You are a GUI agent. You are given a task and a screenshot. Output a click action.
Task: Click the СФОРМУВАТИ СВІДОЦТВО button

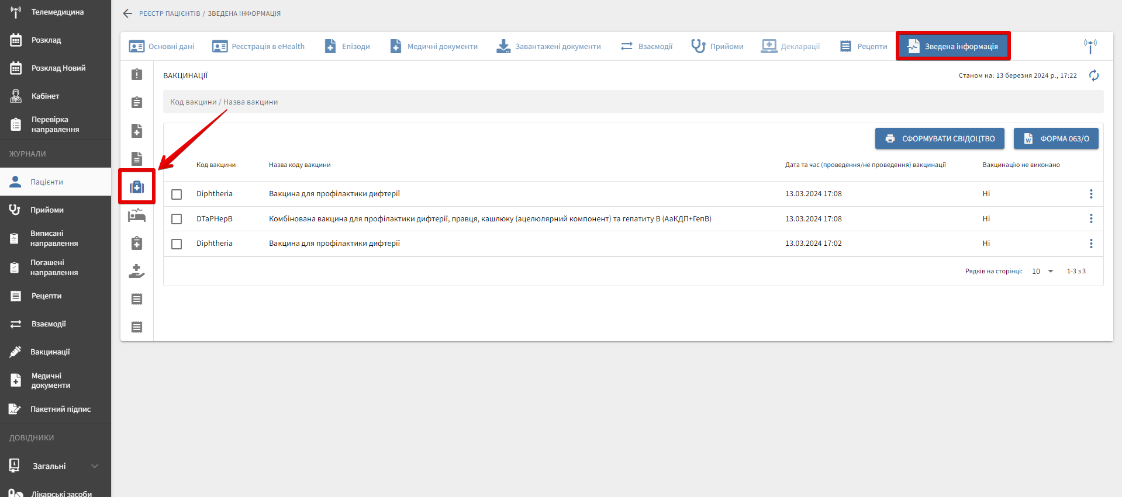click(x=939, y=138)
